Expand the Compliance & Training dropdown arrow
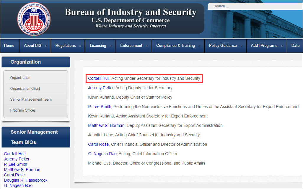Viewport: 303px width, 189px height. point(199,46)
